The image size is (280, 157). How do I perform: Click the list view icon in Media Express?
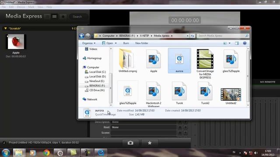(x=47, y=17)
